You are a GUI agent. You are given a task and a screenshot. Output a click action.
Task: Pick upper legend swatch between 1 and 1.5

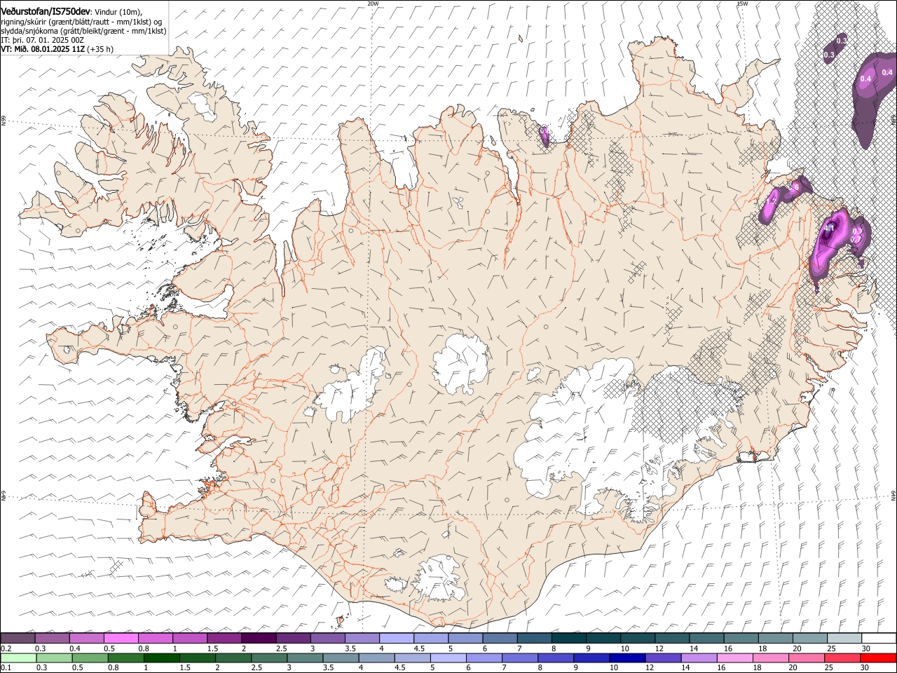pyautogui.click(x=190, y=639)
